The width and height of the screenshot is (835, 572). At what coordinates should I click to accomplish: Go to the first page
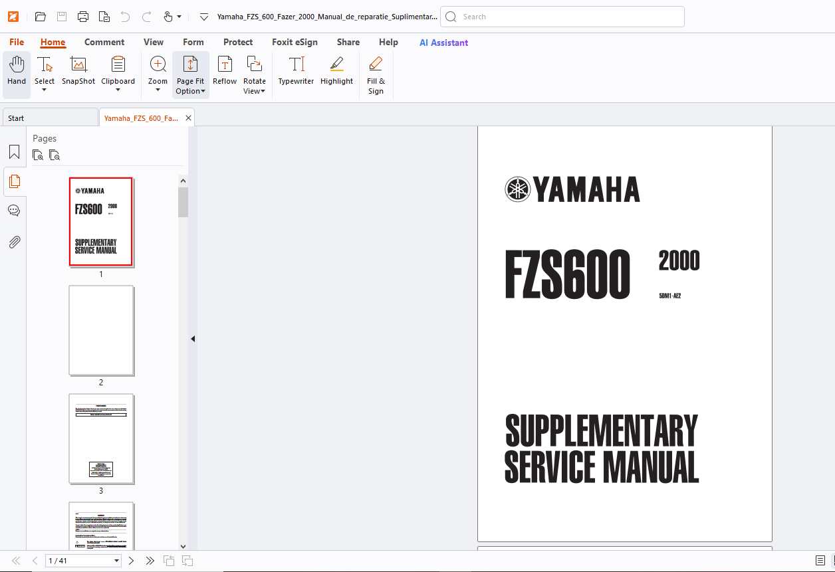click(x=16, y=561)
